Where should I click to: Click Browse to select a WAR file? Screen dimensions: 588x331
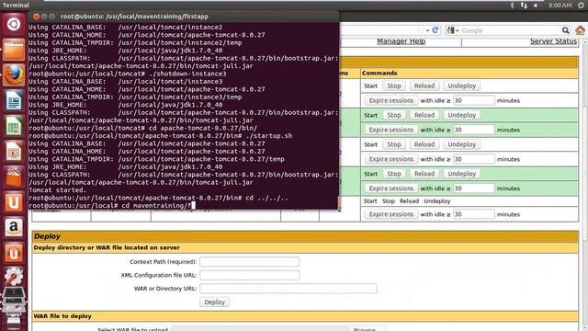367,329
